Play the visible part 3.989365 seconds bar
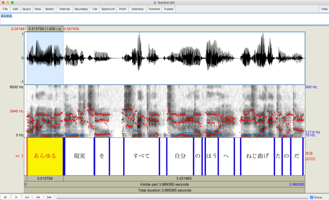The image size is (329, 200). [164, 184]
